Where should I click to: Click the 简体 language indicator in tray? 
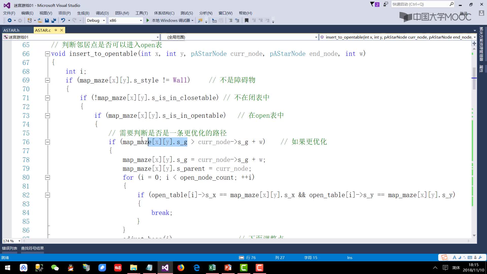(456, 268)
